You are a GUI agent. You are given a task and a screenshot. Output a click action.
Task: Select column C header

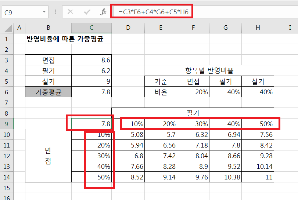click(91, 28)
